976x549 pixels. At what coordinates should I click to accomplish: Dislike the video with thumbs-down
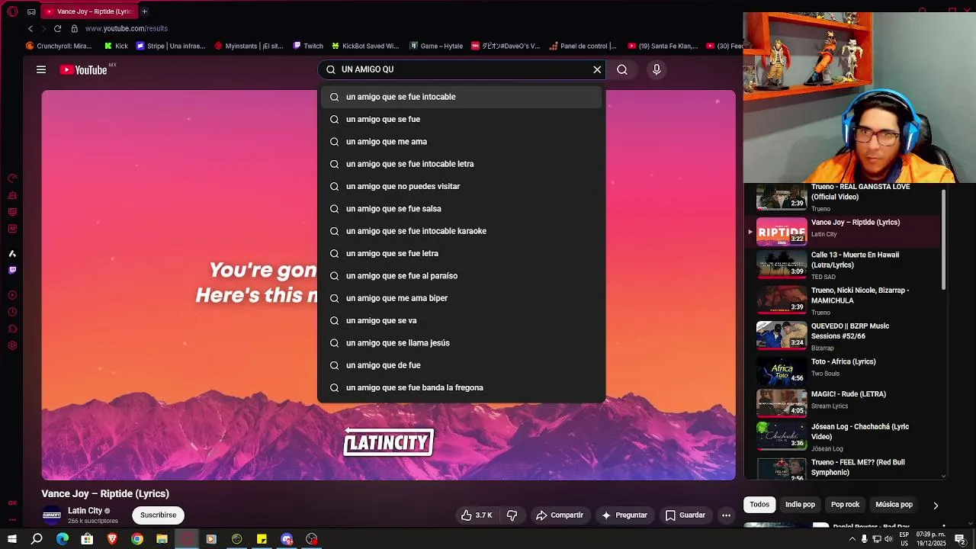512,515
